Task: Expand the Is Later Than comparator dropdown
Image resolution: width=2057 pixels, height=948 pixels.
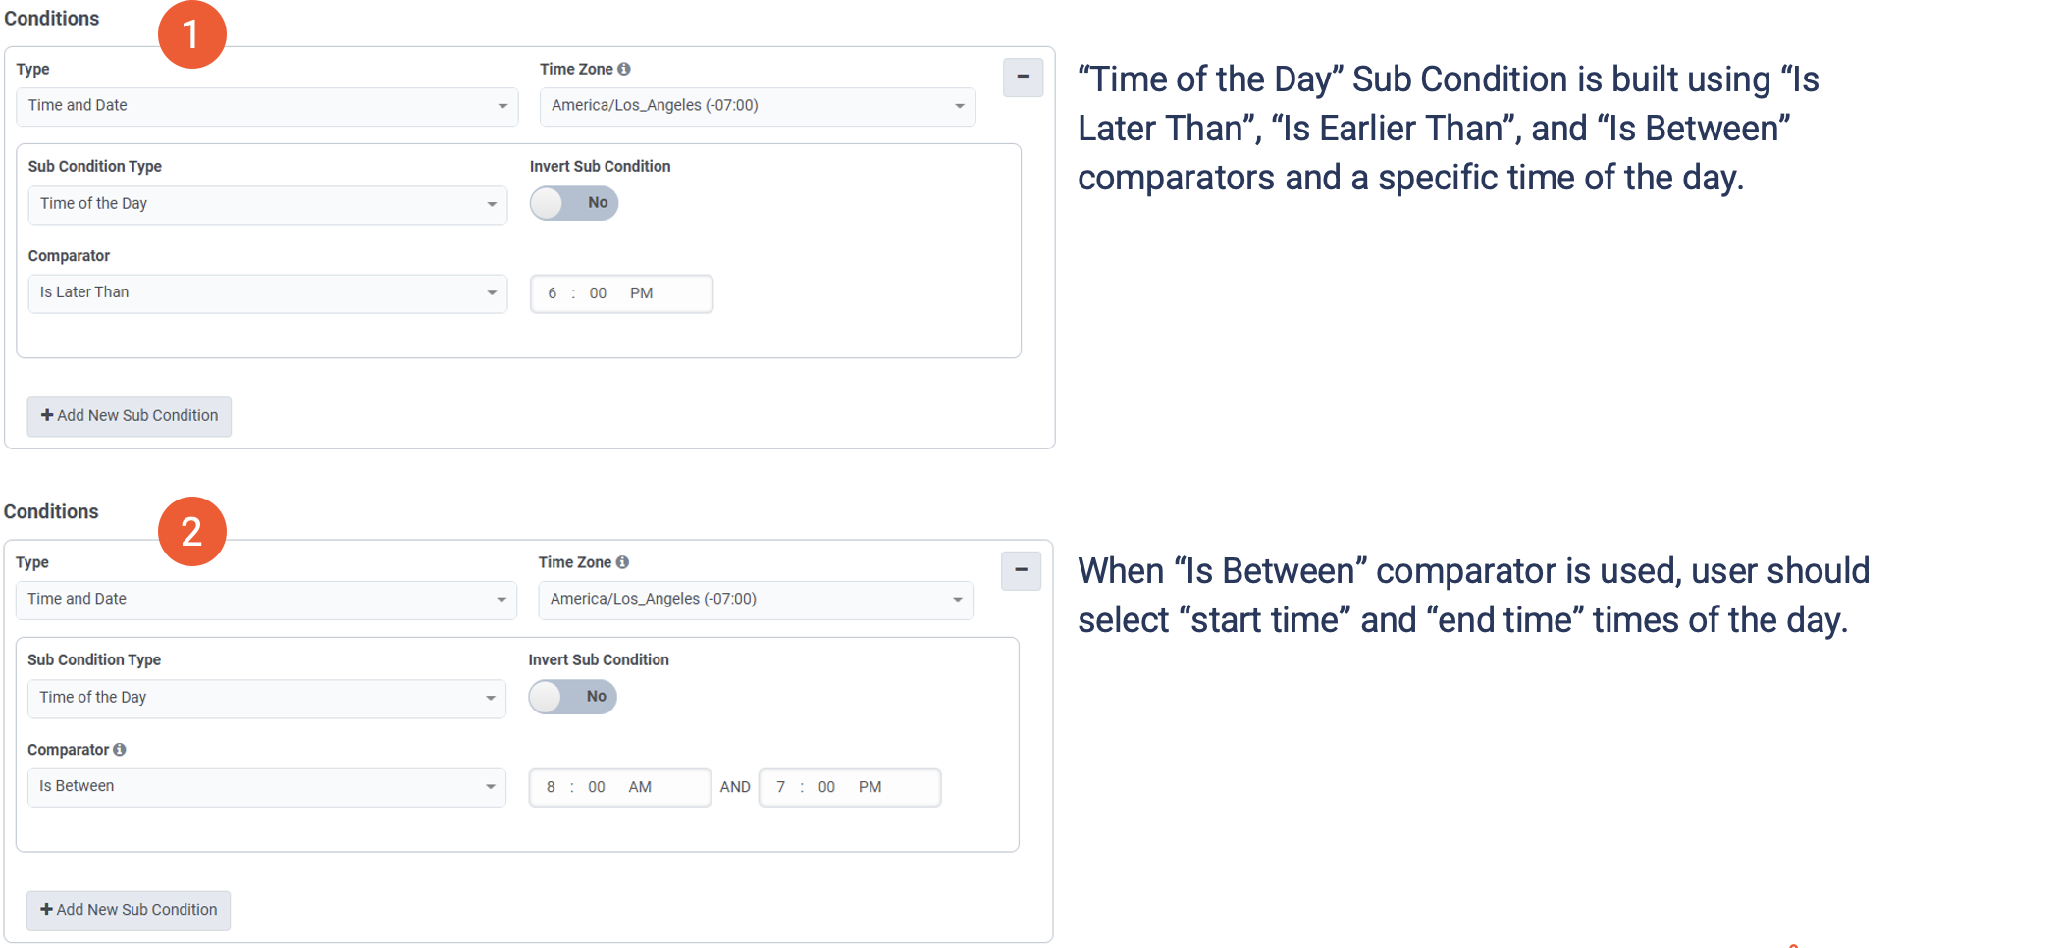Action: point(267,293)
